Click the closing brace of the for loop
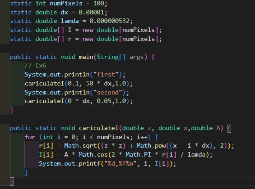The image size is (255, 189). coord(26,173)
